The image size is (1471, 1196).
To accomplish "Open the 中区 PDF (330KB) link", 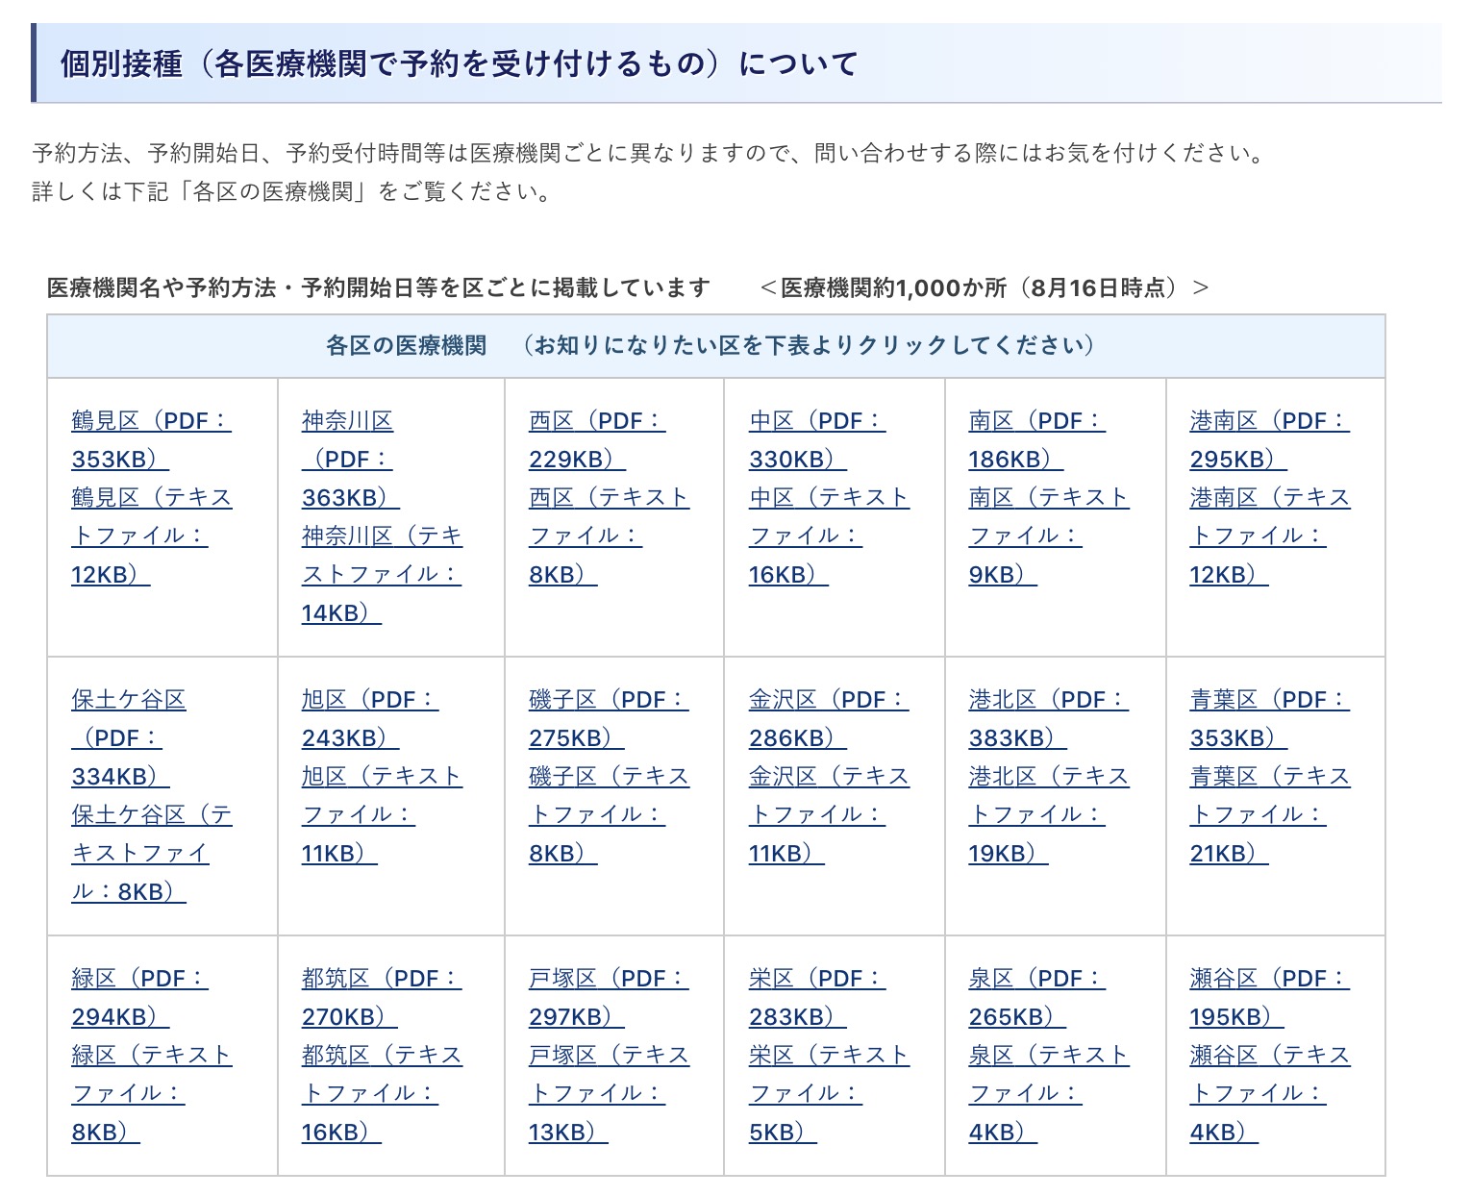I will (817, 440).
